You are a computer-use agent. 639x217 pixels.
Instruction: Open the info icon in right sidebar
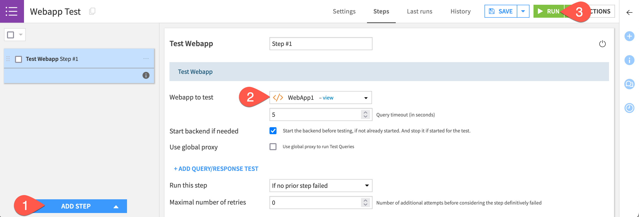(629, 60)
